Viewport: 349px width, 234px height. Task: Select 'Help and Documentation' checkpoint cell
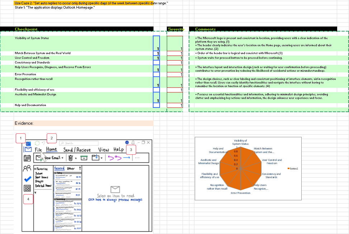coord(84,105)
